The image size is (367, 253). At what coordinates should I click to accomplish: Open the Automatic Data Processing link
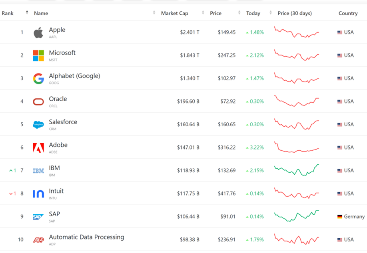click(86, 237)
